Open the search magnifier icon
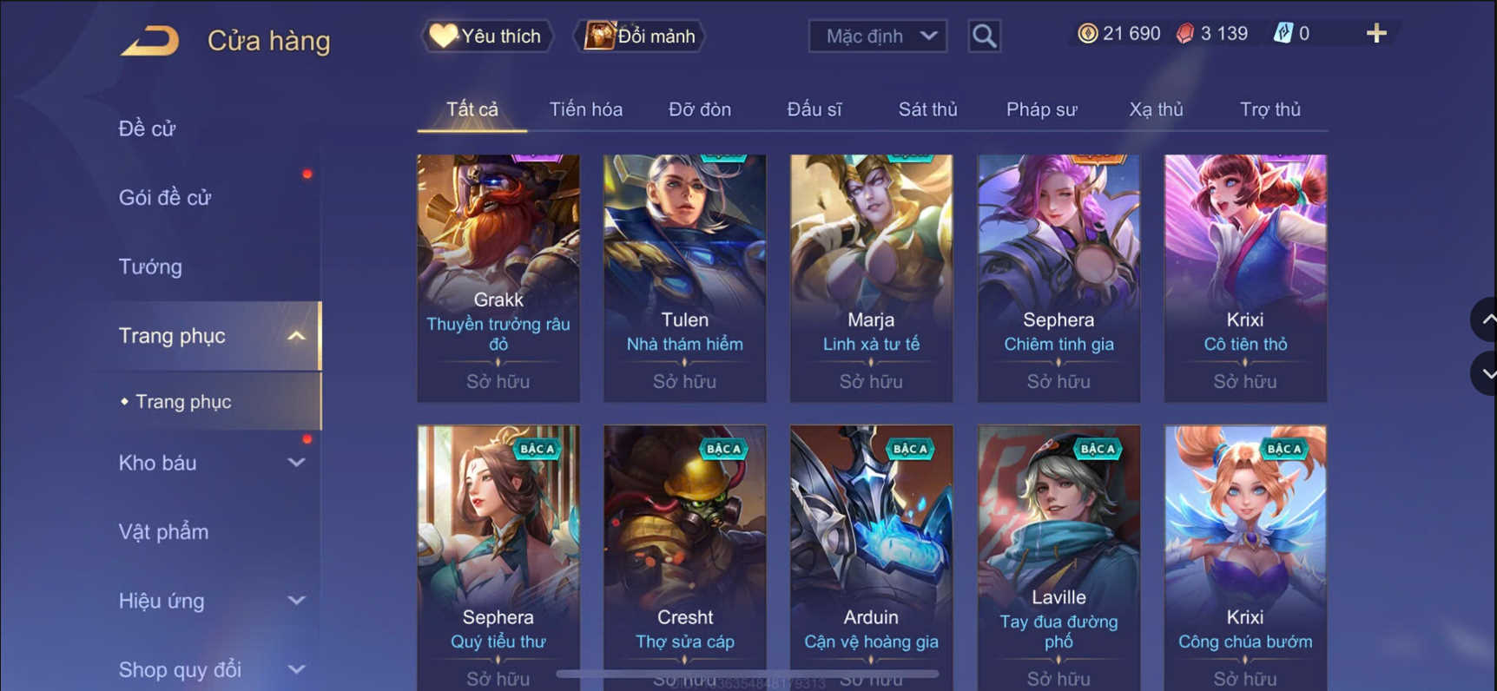Screen dimensions: 1497x691 (x=984, y=36)
